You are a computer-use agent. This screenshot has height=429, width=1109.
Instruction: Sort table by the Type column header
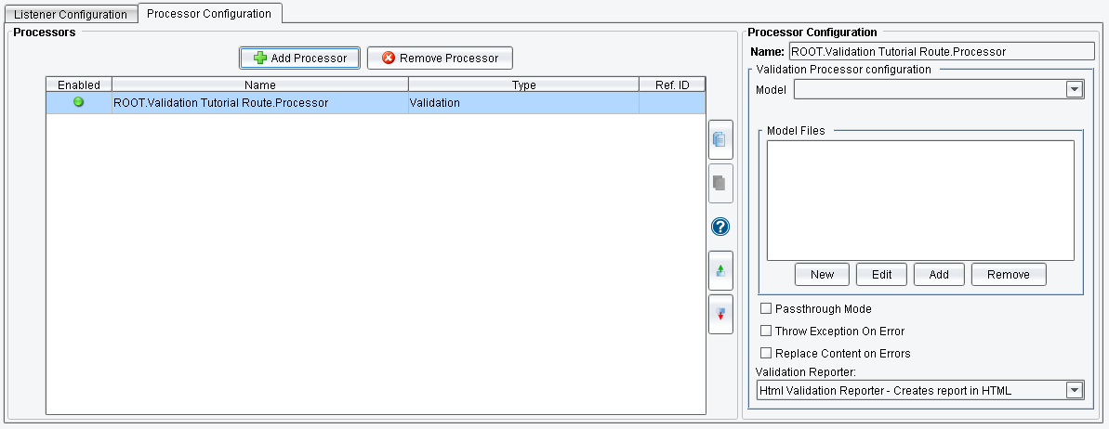523,85
